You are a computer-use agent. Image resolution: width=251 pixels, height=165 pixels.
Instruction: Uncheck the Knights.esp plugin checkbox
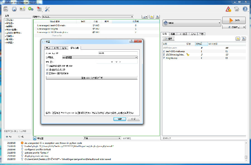pyautogui.click(x=164, y=58)
